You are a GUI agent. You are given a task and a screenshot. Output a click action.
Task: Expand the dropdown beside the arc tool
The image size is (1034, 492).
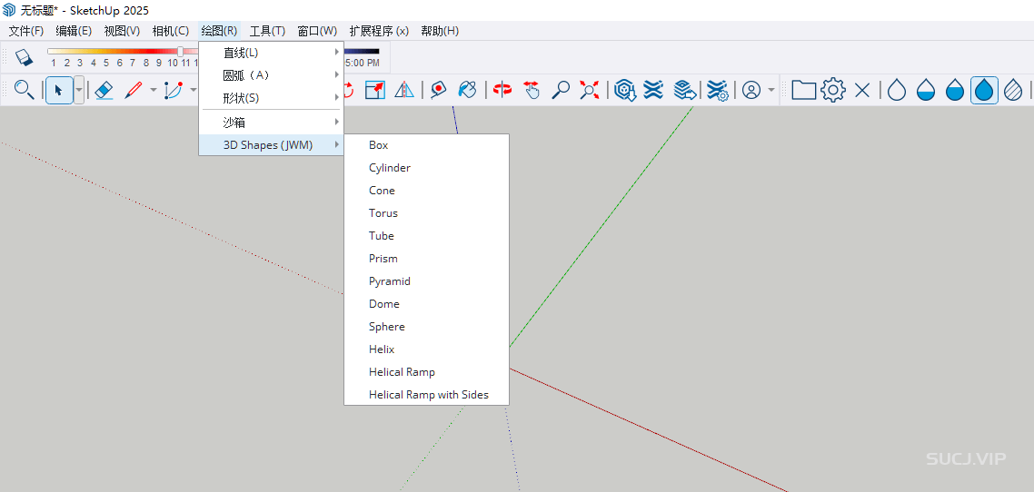point(194,90)
